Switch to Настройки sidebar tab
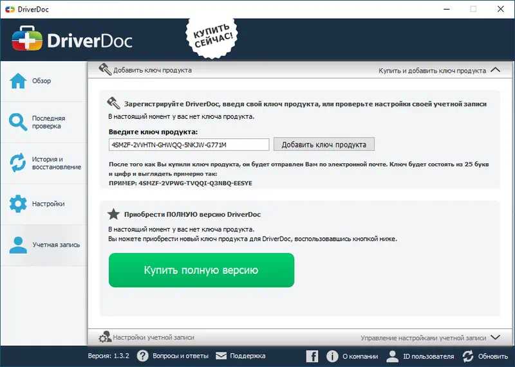Viewport: 515px width, 367px height. click(44, 204)
